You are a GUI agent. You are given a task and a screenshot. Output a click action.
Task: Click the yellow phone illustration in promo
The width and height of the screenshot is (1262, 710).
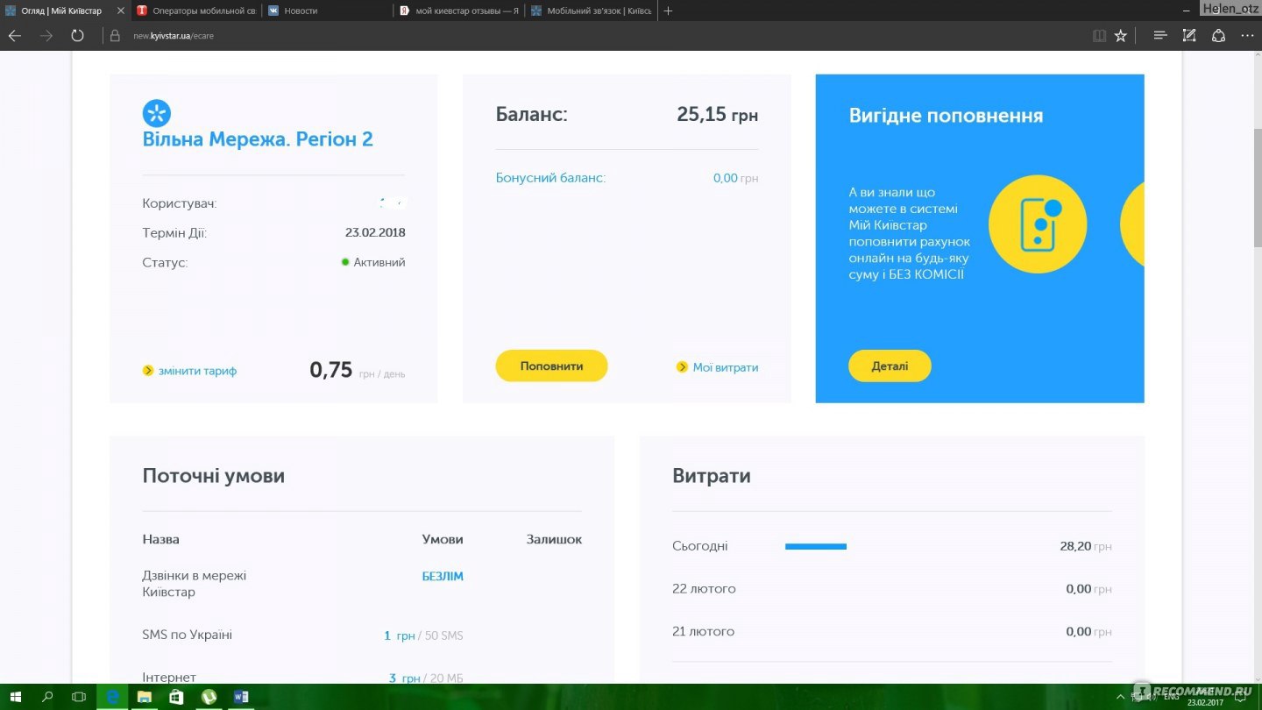click(x=1038, y=224)
